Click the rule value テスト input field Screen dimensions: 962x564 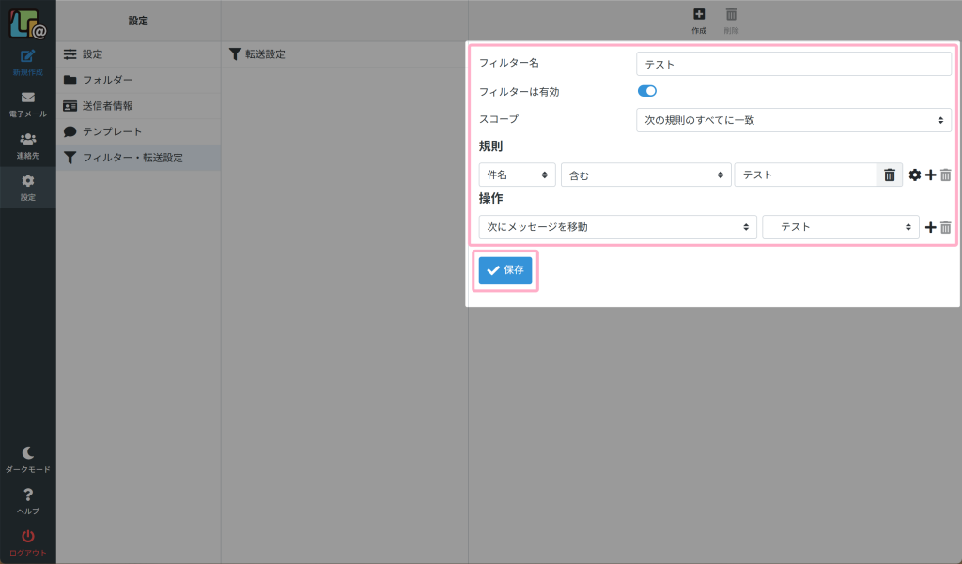[805, 175]
